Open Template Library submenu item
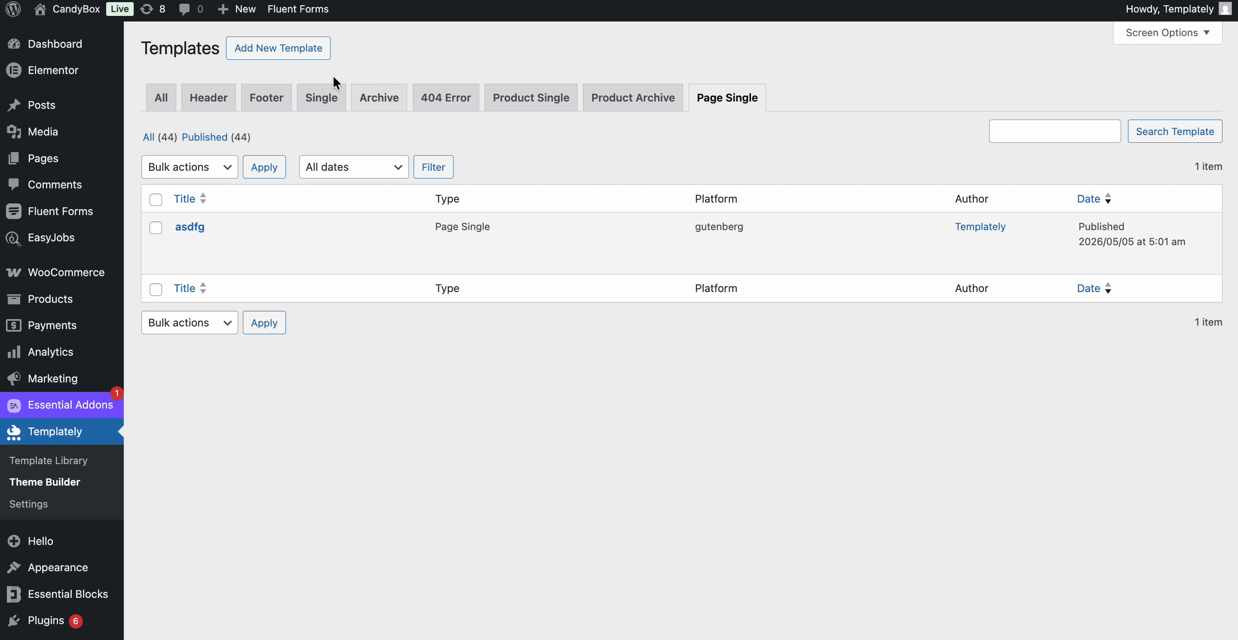This screenshot has height=640, width=1238. 49,460
